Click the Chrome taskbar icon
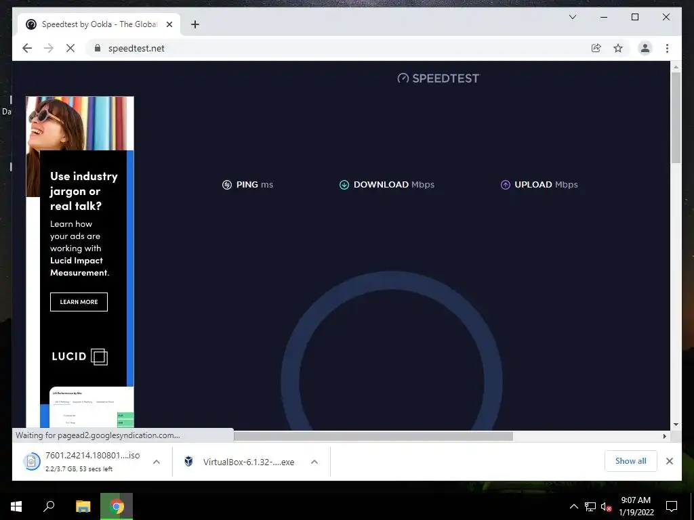 point(117,506)
